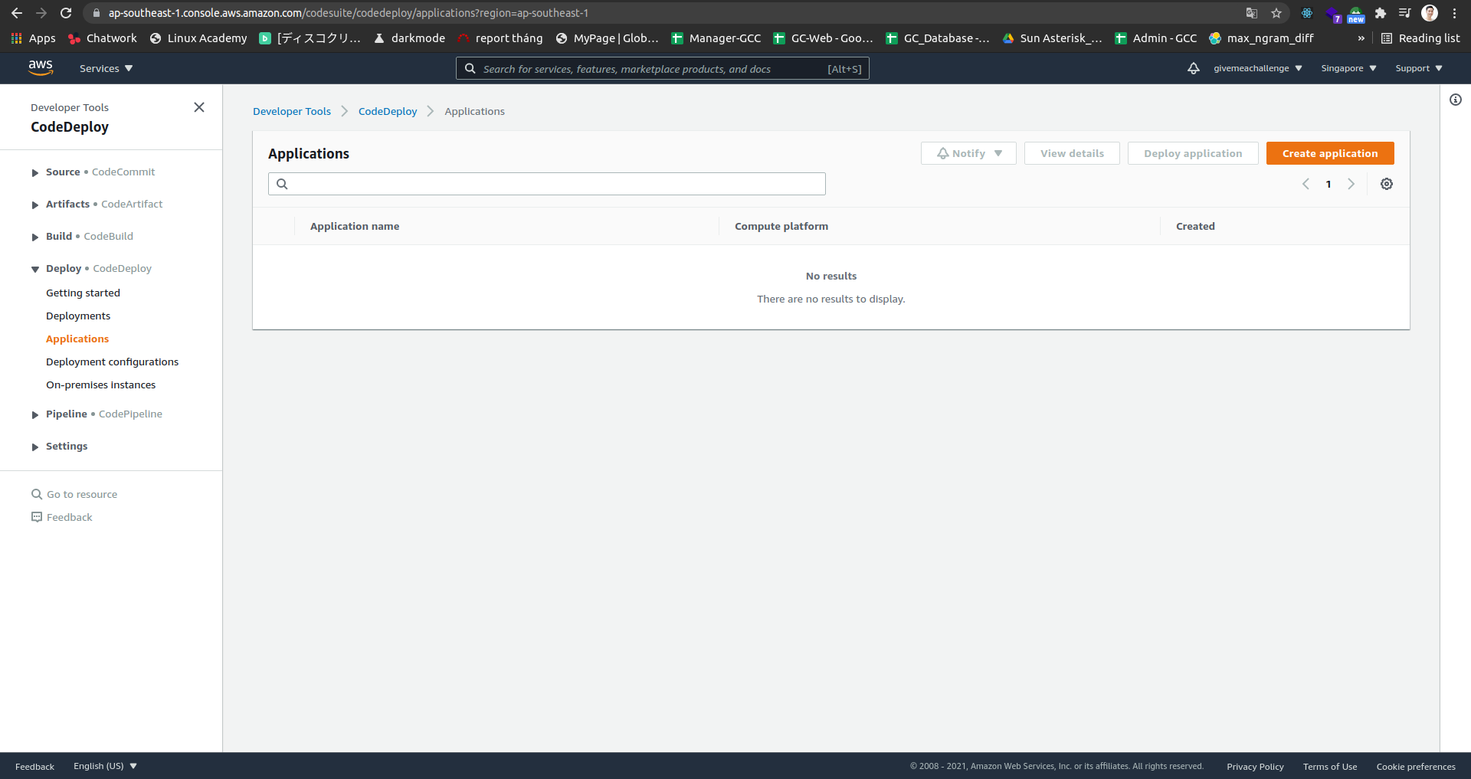Image resolution: width=1471 pixels, height=779 pixels.
Task: Open the CodeDeploy breadcrumb link
Action: tap(388, 111)
